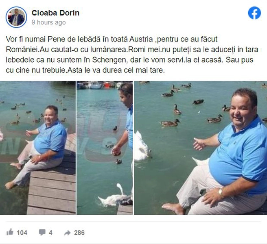View the 104 likes count
This screenshot has height=244, width=267.
(22, 233)
